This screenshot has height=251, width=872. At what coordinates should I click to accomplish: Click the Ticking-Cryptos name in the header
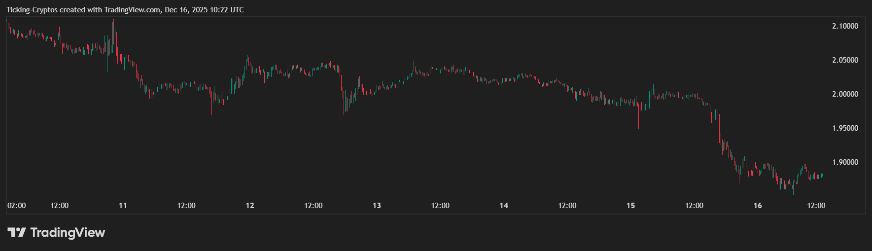tap(32, 10)
